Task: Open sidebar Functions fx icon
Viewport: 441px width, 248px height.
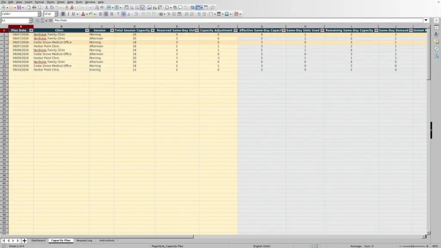Action: click(437, 56)
